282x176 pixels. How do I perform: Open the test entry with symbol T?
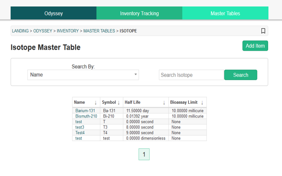pos(78,122)
